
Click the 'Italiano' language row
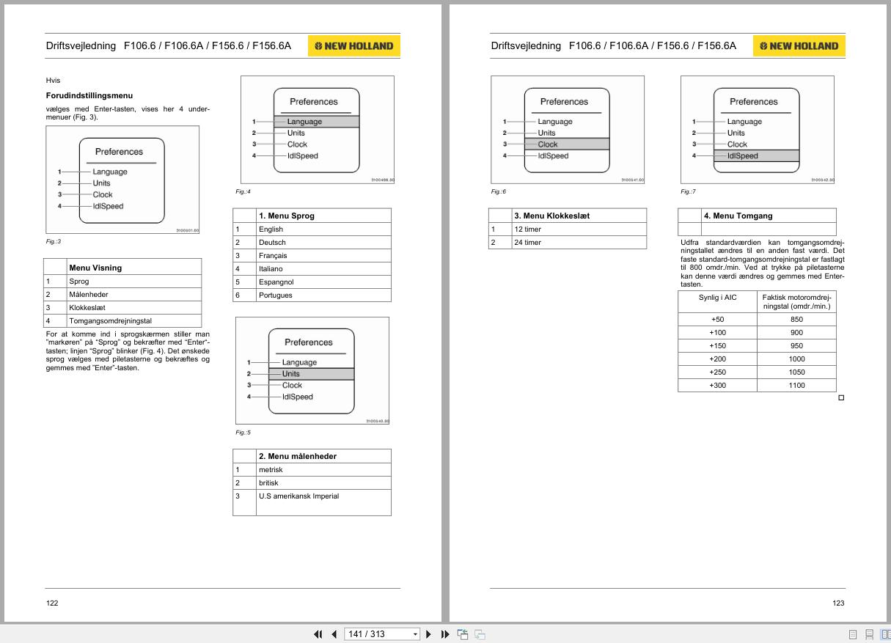pos(312,268)
